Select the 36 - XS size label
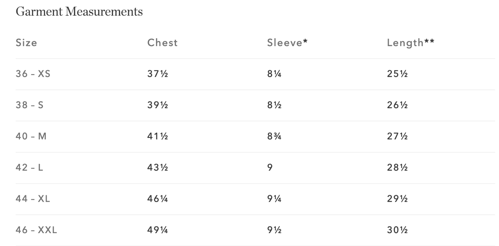The image size is (499, 246). (x=33, y=74)
